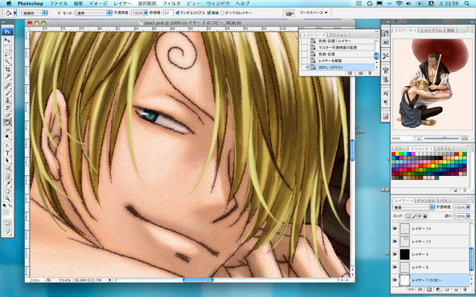The width and height of the screenshot is (476, 297).
Task: Select the History Brush tool
Action: tap(7, 108)
